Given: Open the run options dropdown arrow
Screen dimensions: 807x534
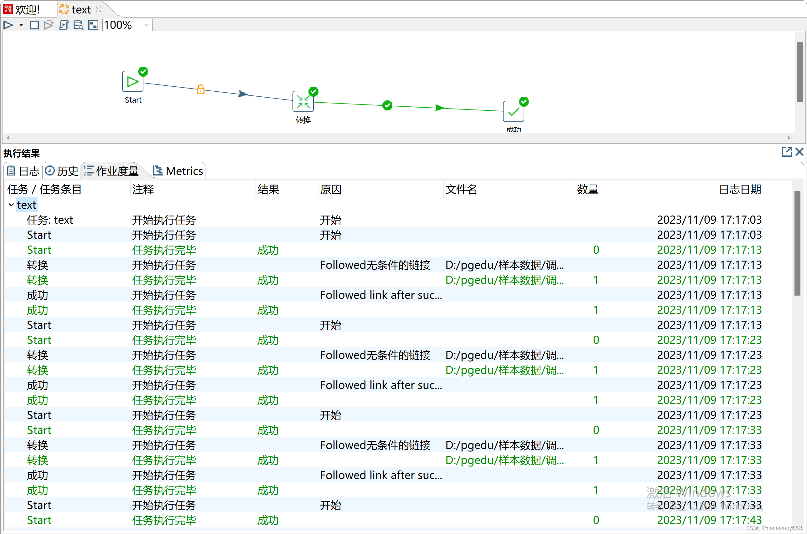Looking at the screenshot, I should [x=21, y=25].
